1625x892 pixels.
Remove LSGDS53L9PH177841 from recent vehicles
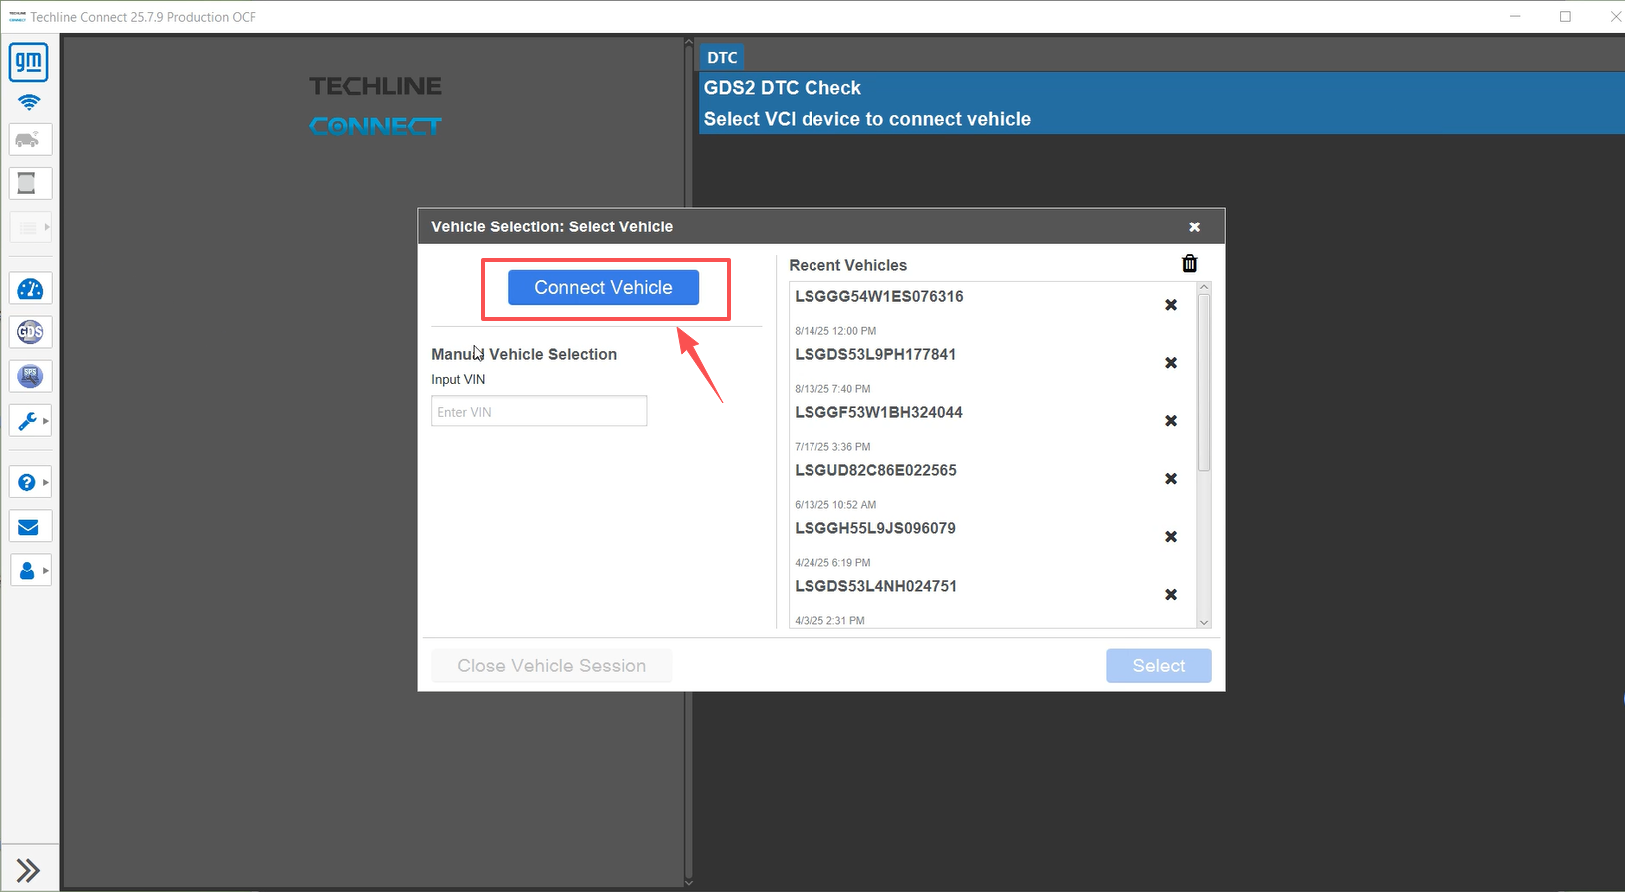1171,363
